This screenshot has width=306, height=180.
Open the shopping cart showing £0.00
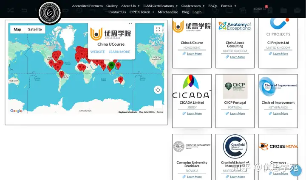coord(261,8)
